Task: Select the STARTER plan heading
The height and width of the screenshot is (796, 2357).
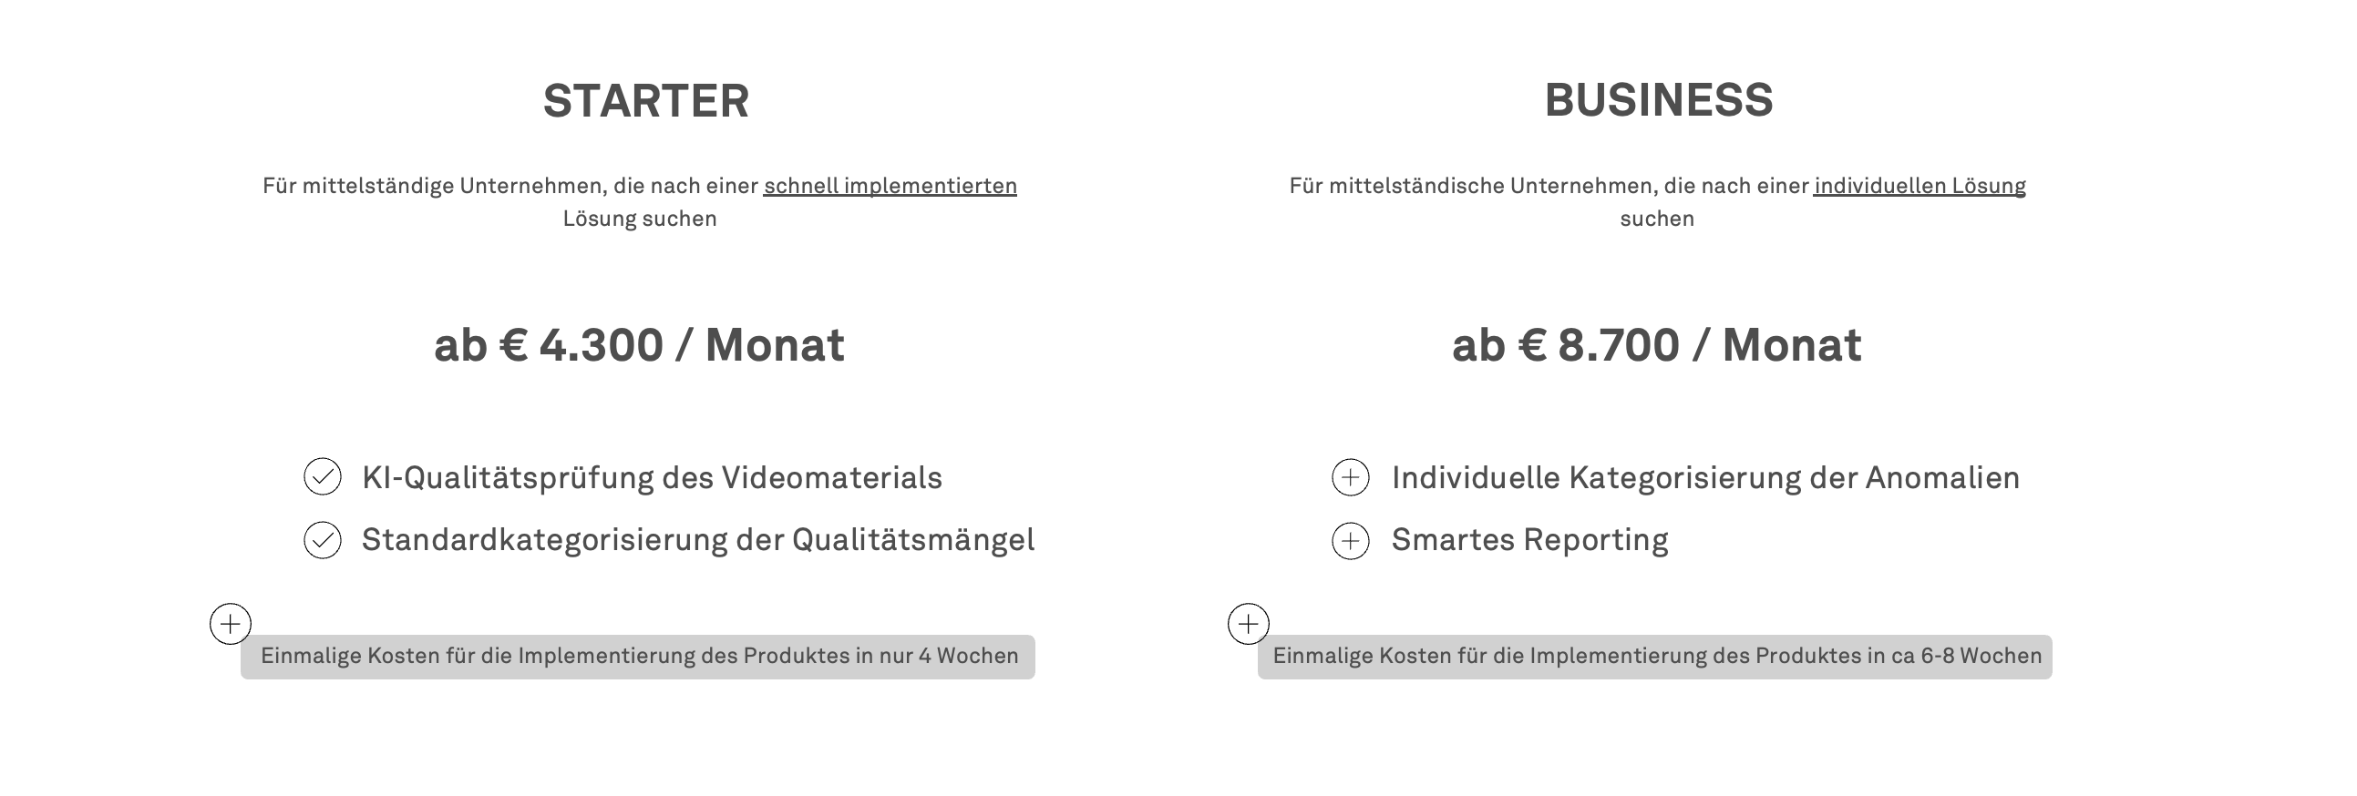Action: (646, 100)
